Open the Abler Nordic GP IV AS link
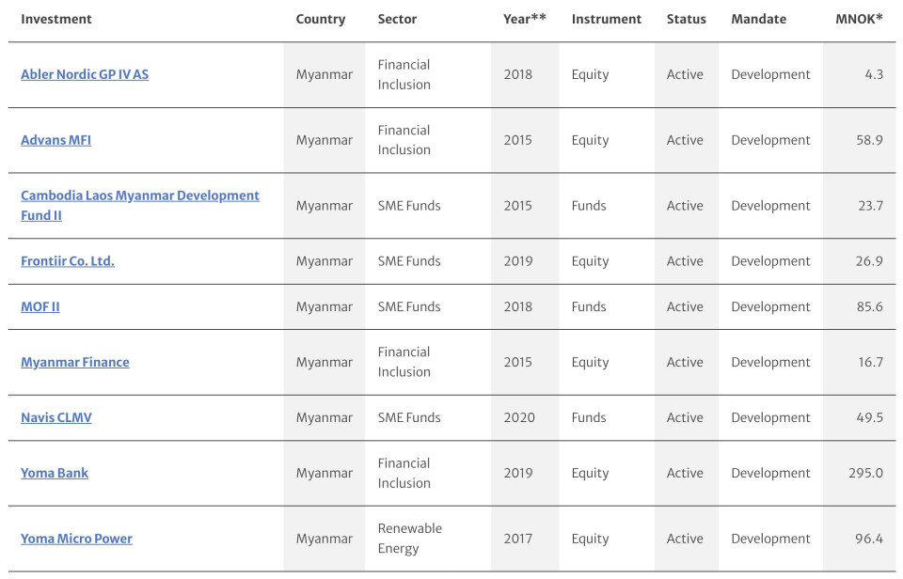This screenshot has width=903, height=579. click(85, 75)
